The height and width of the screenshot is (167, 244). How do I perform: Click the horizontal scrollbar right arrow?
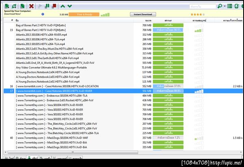[x=241, y=152]
